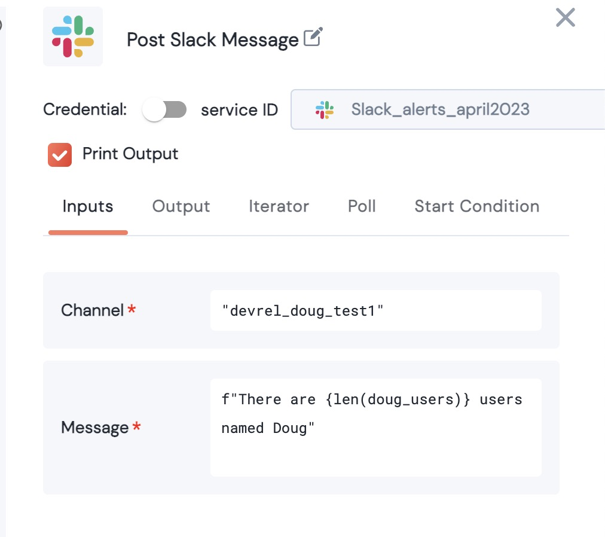Toggle the Credential service ID switch
The width and height of the screenshot is (605, 537).
tap(164, 110)
